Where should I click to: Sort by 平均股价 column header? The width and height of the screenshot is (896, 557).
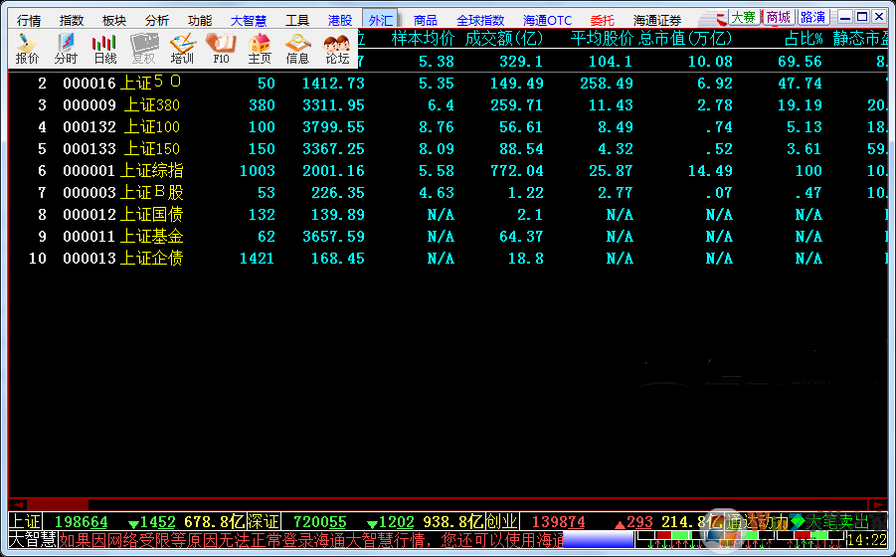coord(602,39)
